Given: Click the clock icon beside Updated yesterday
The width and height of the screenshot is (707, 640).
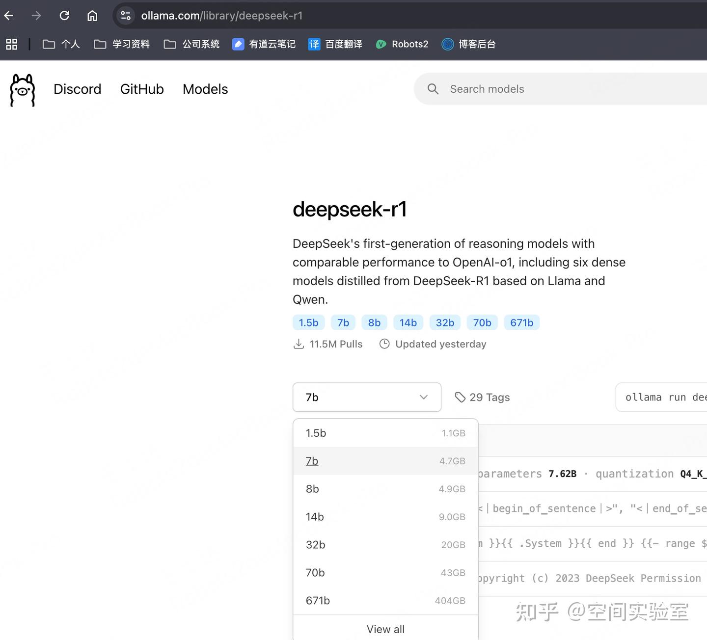Looking at the screenshot, I should tap(384, 344).
